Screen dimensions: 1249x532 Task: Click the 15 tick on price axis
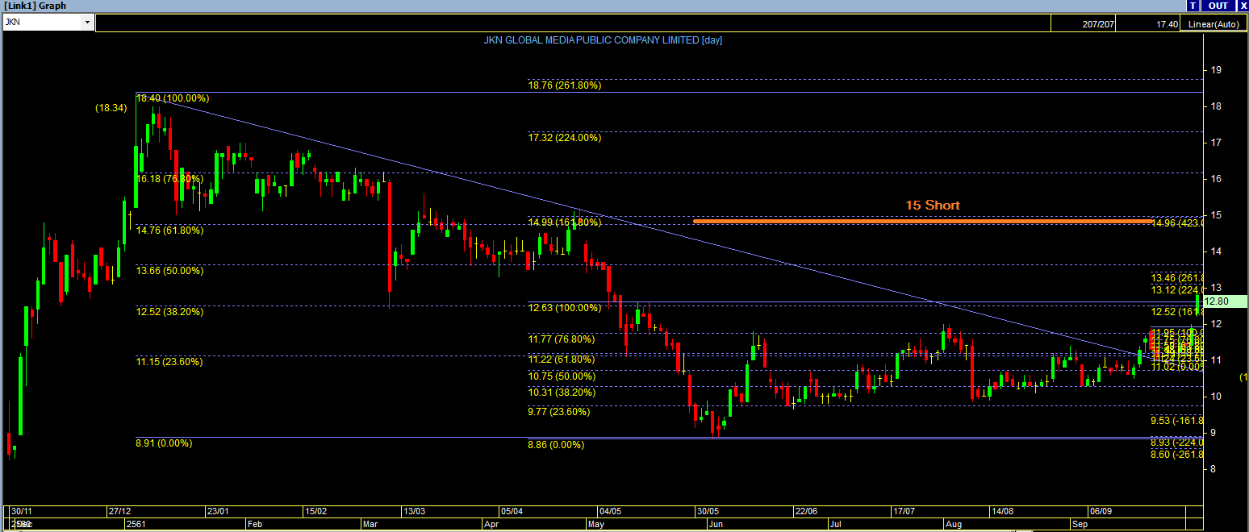coord(1215,215)
